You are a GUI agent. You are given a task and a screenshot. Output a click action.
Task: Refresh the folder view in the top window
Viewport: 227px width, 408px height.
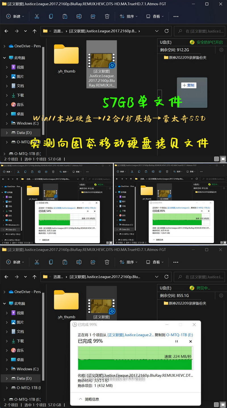click(x=167, y=31)
